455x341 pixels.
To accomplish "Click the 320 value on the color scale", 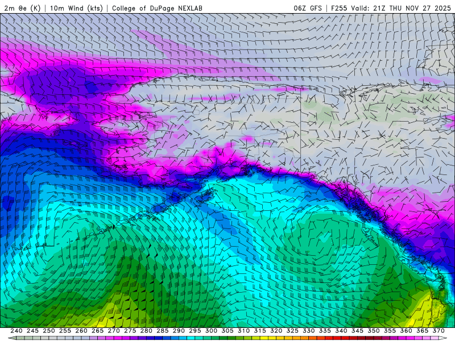I will tap(276, 331).
